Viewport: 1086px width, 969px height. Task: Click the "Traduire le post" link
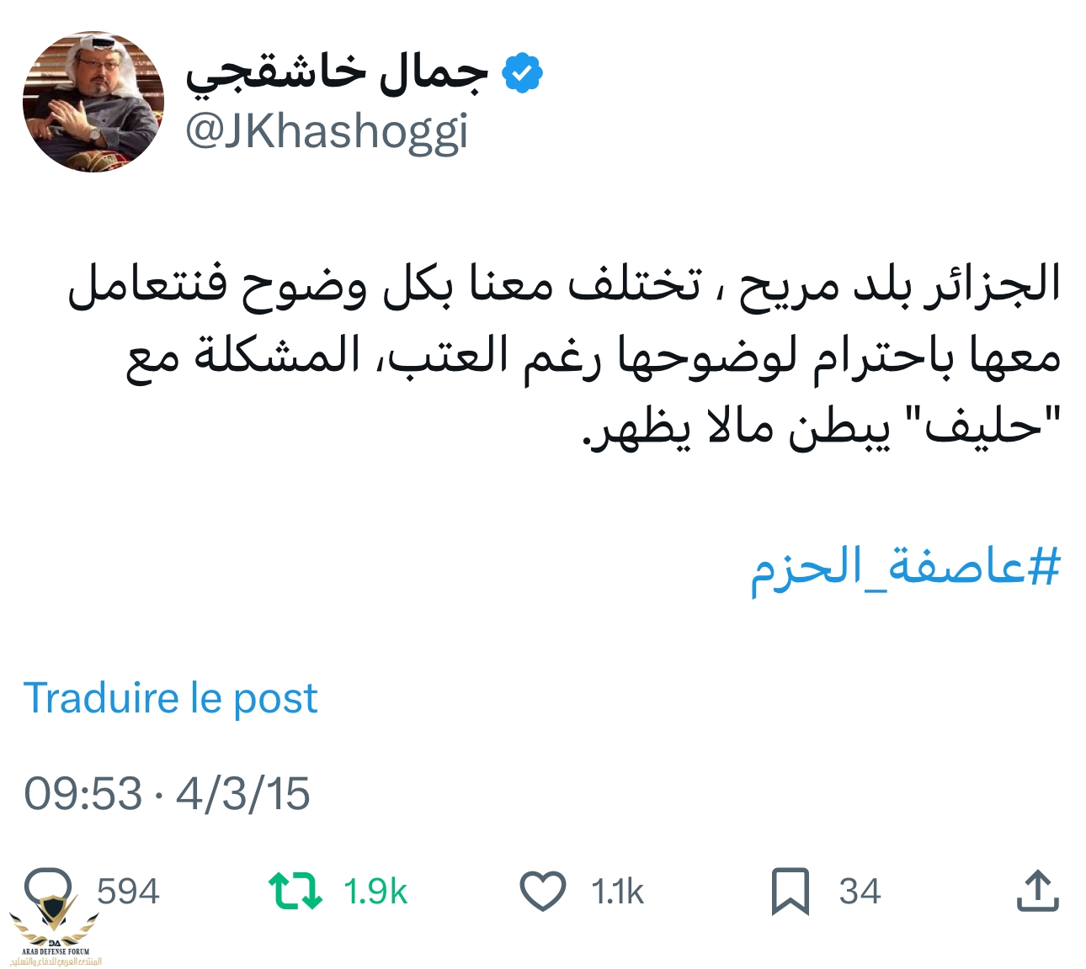pos(170,698)
